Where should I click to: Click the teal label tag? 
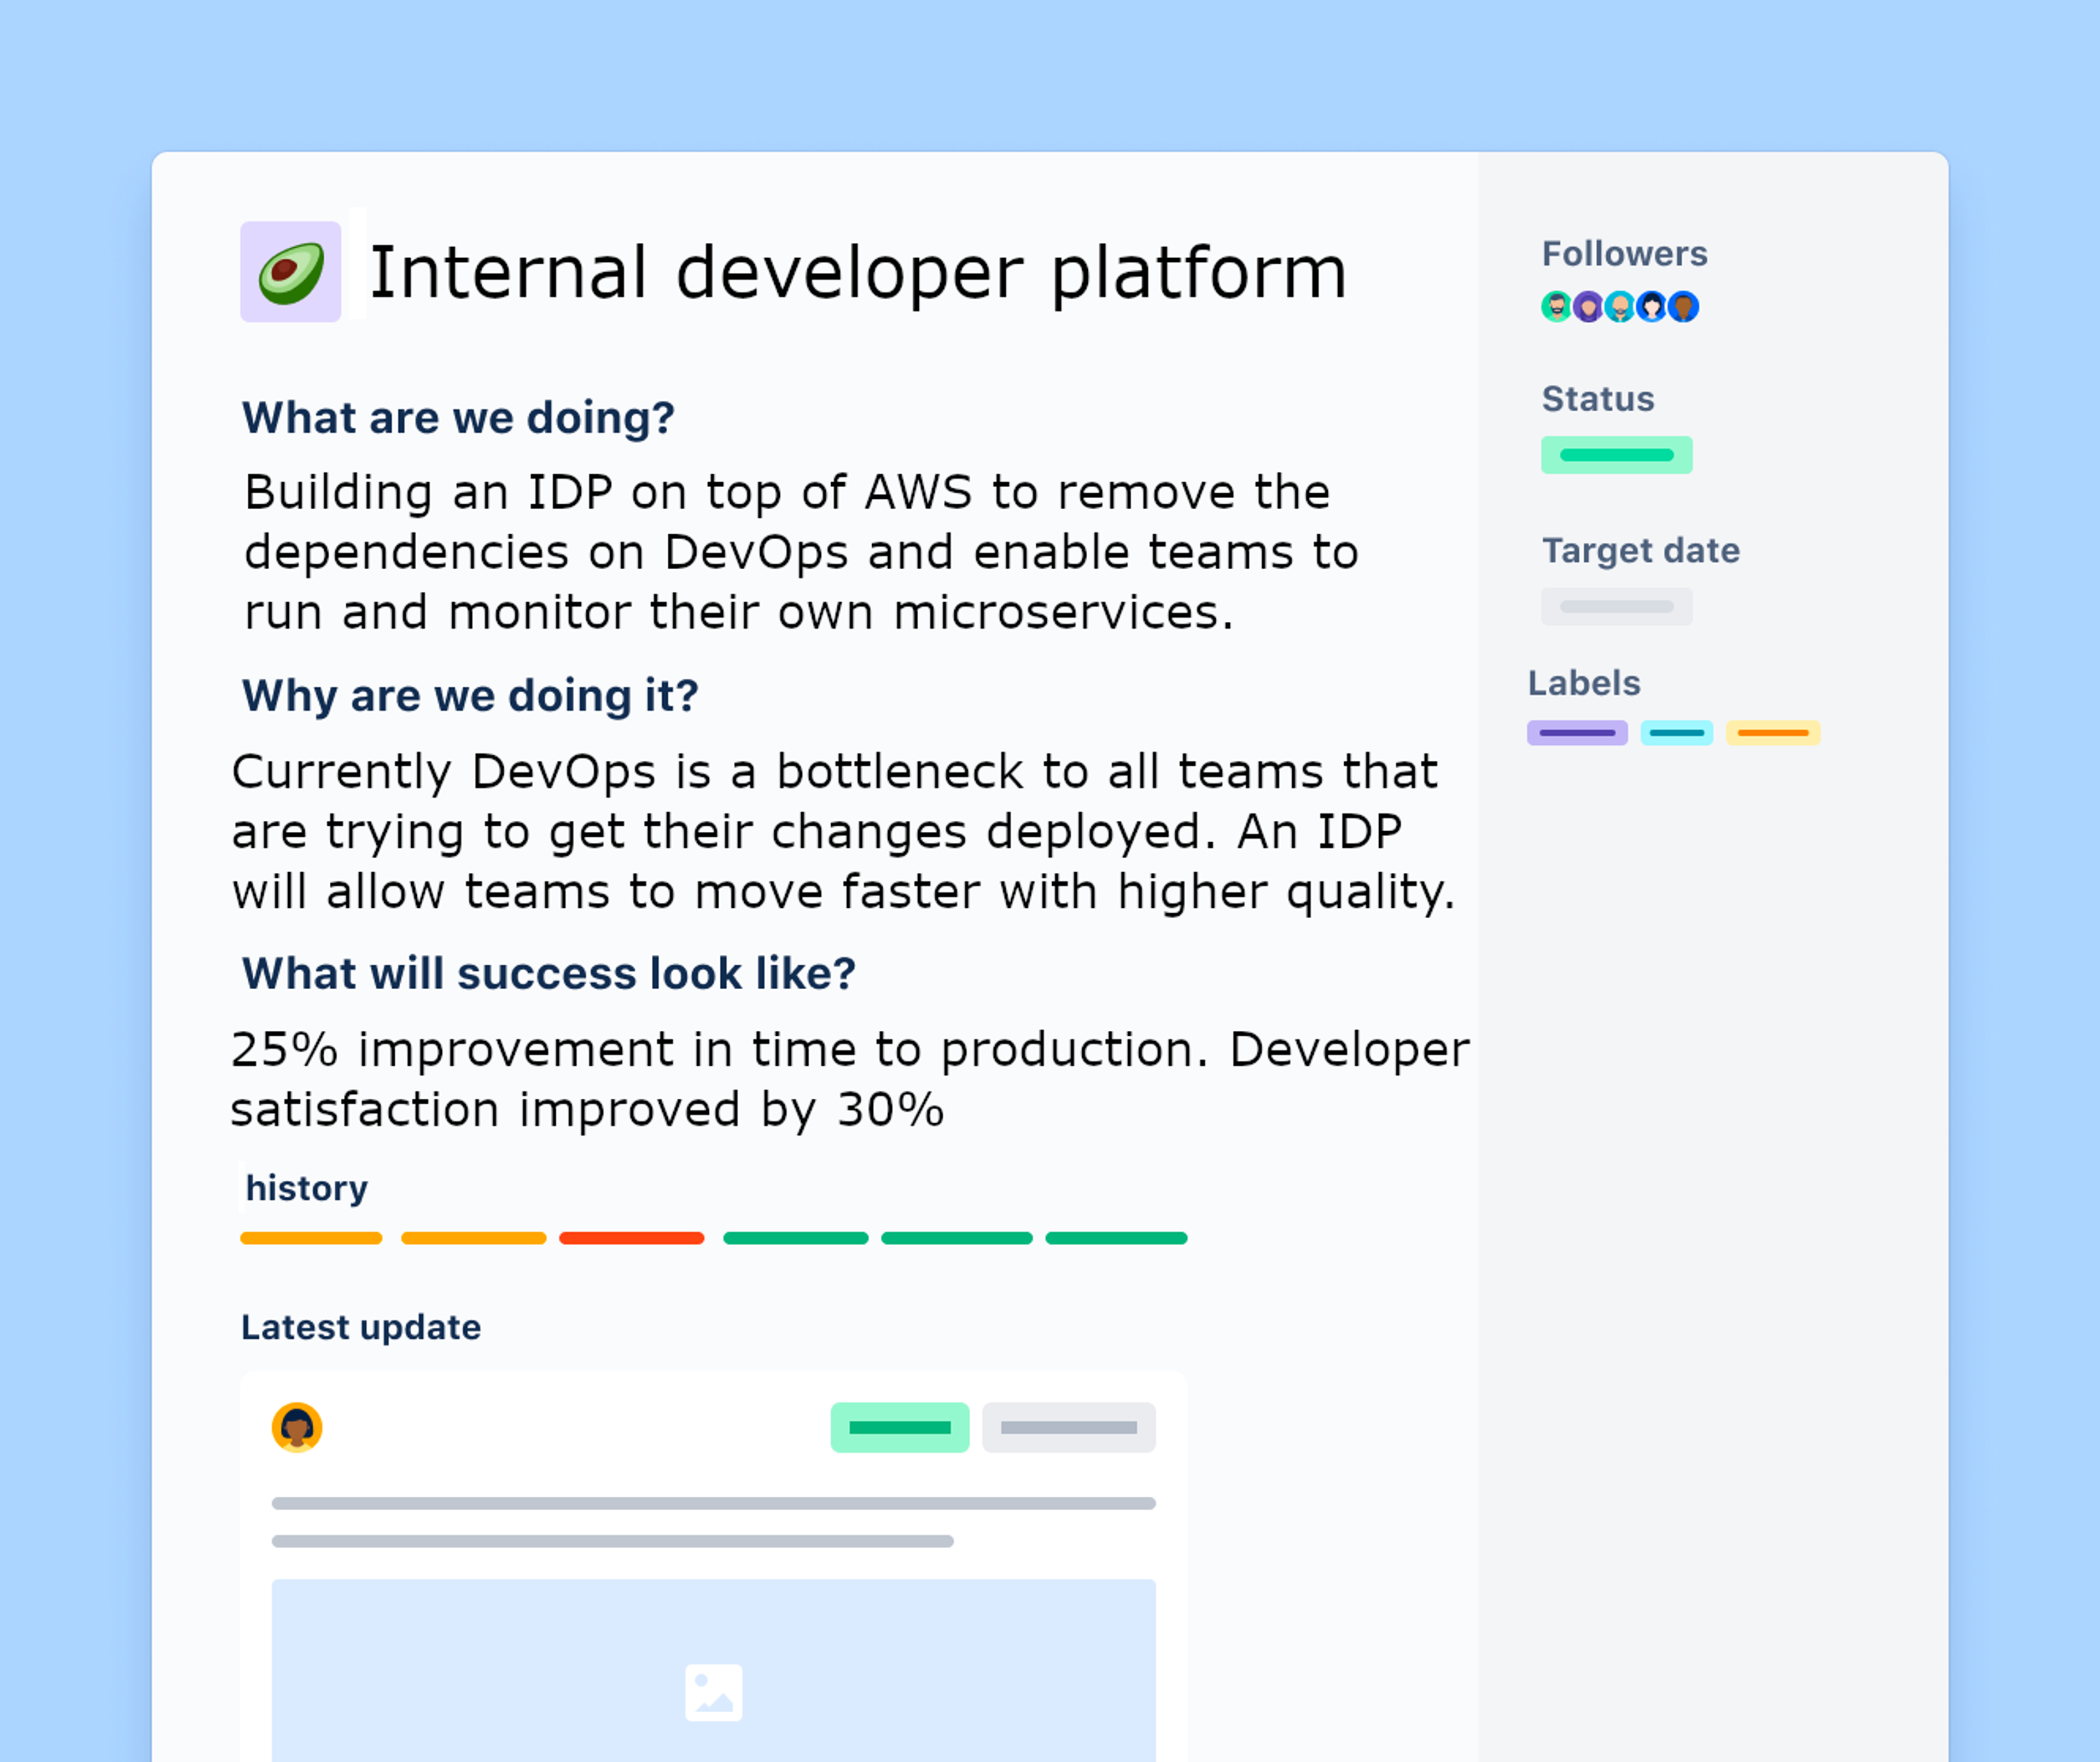tap(1676, 733)
